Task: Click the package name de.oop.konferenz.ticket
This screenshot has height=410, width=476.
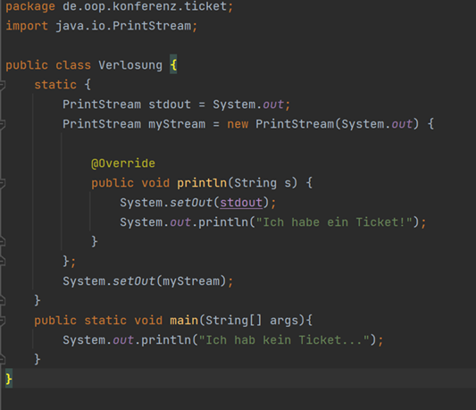Action: click(x=145, y=6)
